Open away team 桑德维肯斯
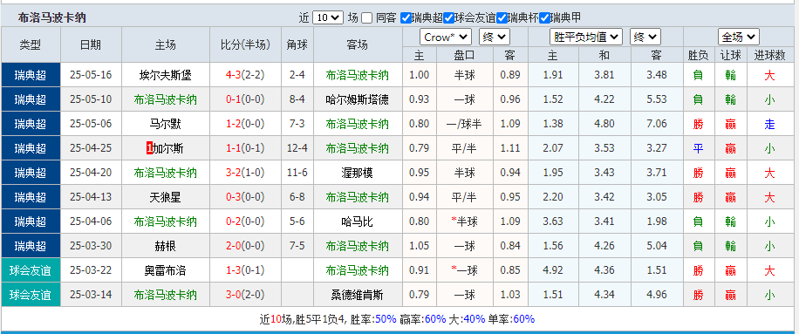This screenshot has height=334, width=799. [x=358, y=295]
